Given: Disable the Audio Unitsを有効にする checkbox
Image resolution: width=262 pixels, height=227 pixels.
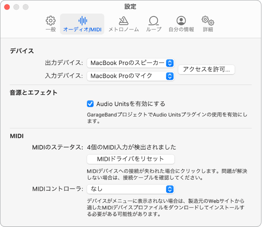Looking at the screenshot, I should (x=90, y=103).
